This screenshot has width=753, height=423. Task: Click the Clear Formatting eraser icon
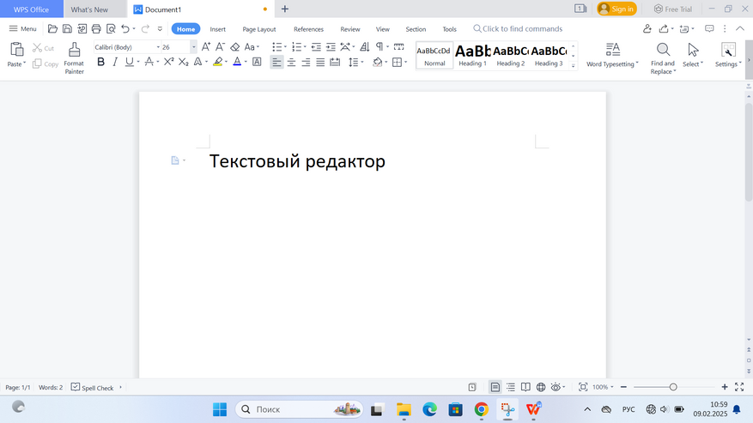pos(235,47)
